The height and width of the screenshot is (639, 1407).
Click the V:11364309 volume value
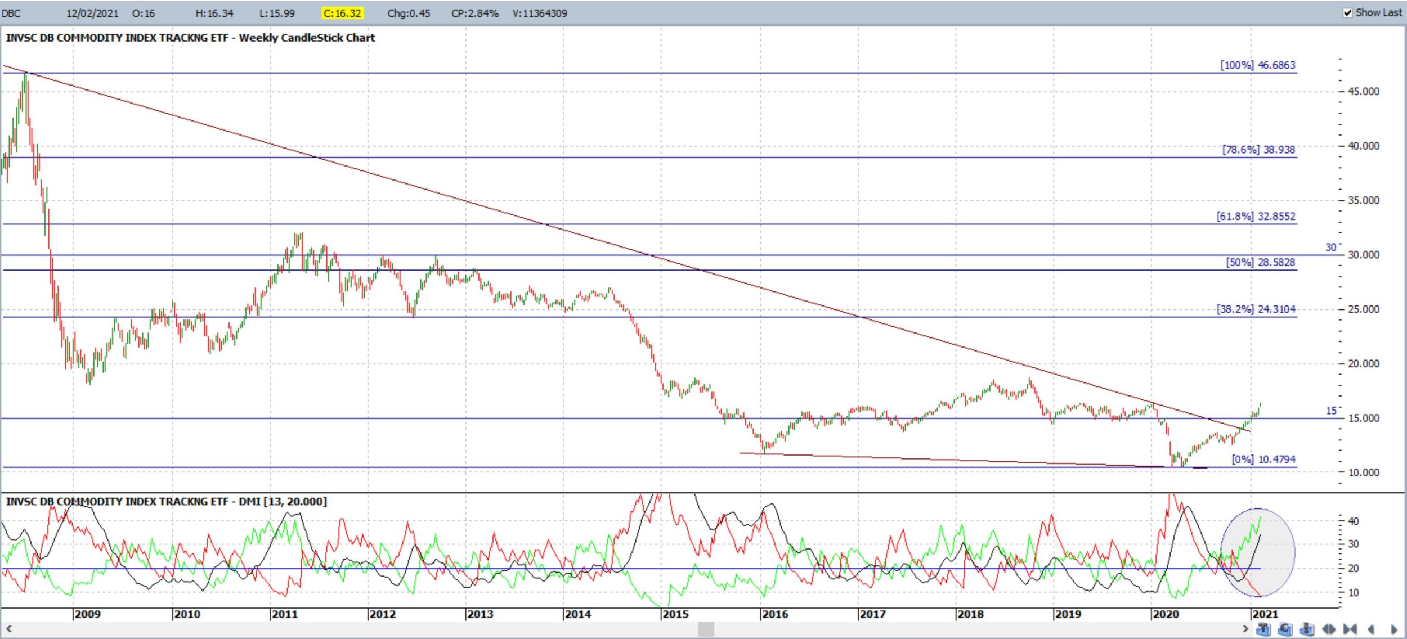[x=540, y=13]
